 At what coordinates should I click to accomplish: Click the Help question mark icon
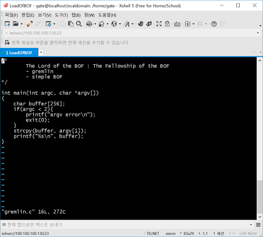[214, 24]
